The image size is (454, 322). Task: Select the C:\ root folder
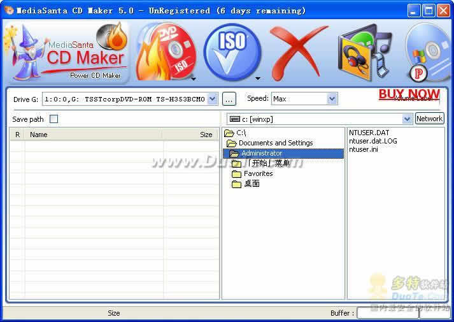coord(235,133)
